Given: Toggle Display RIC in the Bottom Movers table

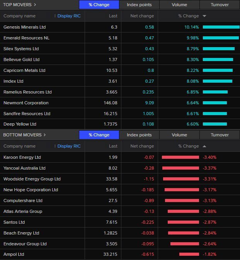Looking at the screenshot, I should pos(69,146).
